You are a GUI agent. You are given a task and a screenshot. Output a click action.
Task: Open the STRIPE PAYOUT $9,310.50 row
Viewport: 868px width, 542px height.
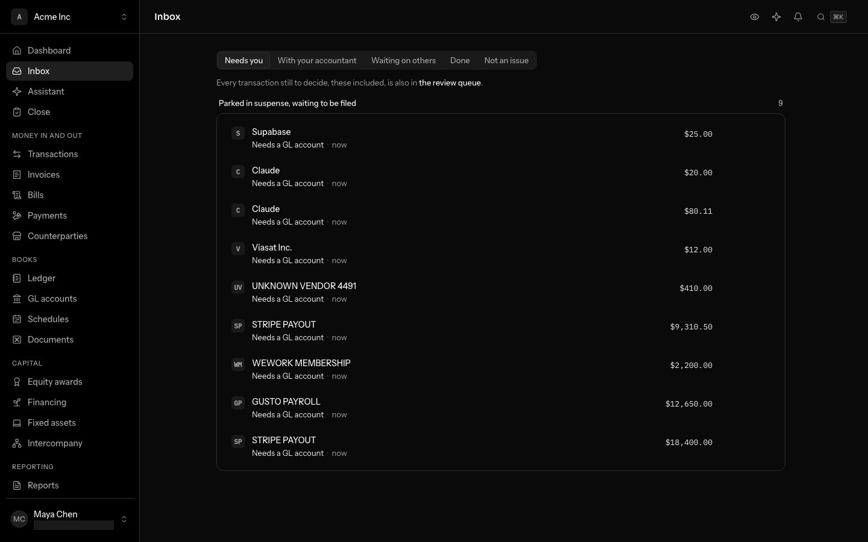click(500, 331)
